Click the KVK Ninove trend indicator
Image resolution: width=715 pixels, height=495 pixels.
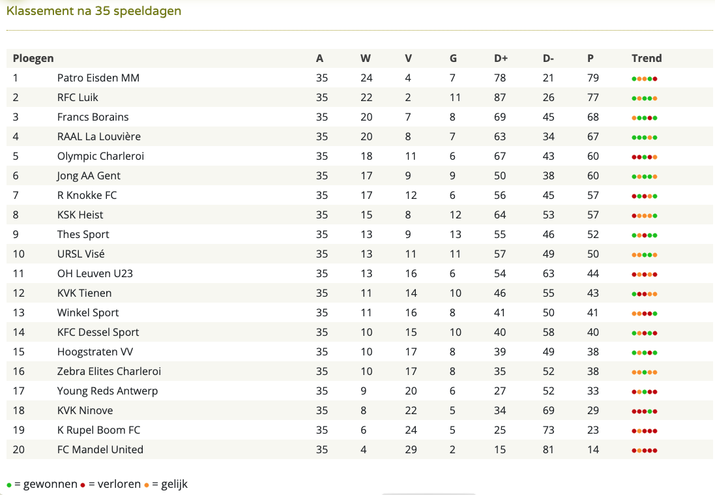(645, 412)
